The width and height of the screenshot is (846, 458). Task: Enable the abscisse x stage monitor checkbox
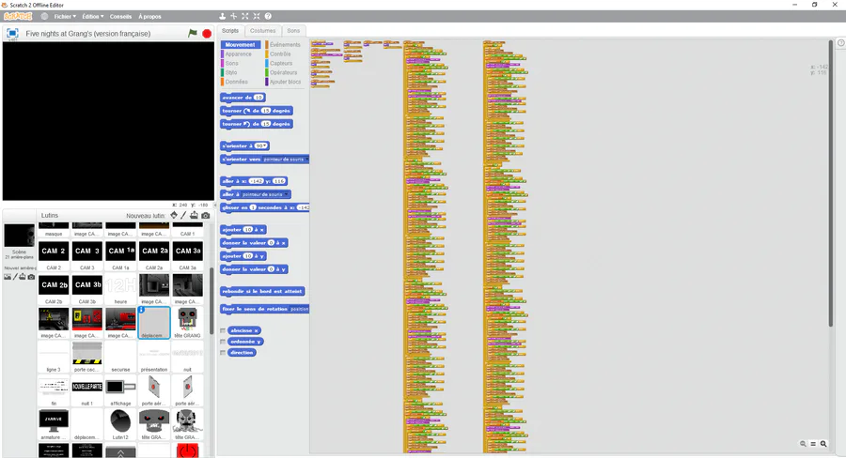coord(223,330)
